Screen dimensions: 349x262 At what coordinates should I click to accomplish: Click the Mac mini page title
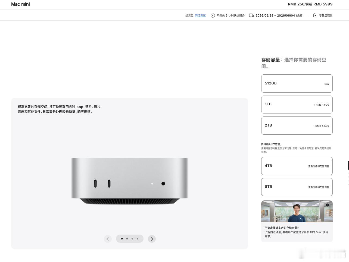tap(20, 4)
